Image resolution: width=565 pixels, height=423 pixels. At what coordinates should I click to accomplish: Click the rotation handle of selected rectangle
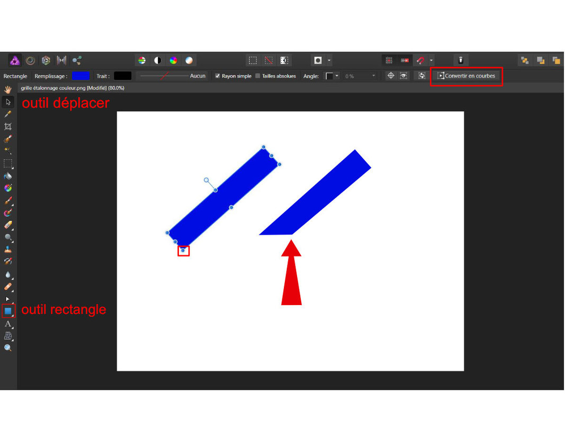point(206,180)
